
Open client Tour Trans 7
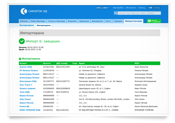(26, 85)
